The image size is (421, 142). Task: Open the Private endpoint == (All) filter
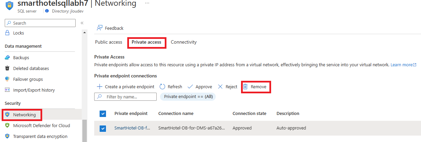tap(188, 97)
